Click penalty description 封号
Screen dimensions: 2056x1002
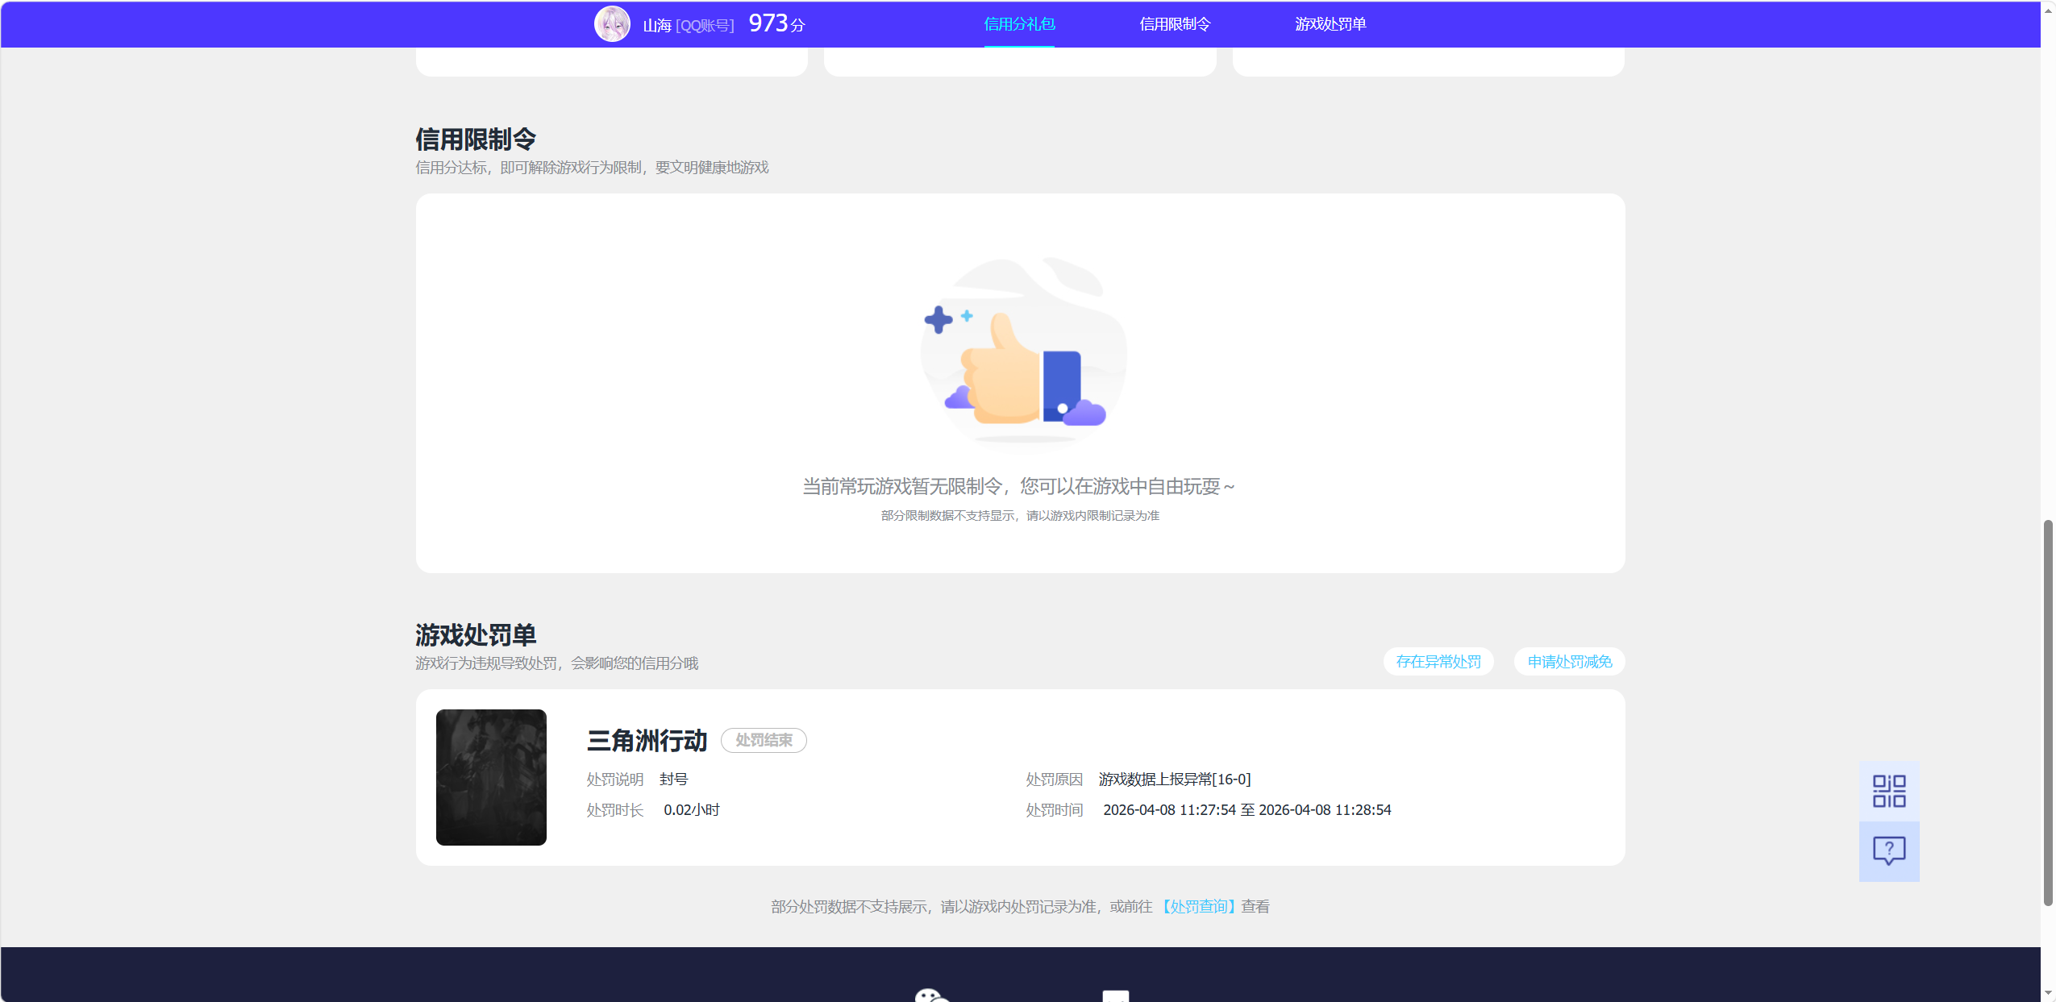(x=673, y=780)
